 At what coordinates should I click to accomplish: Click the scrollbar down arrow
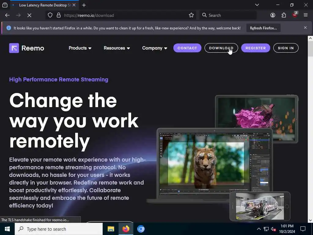coord(311,220)
